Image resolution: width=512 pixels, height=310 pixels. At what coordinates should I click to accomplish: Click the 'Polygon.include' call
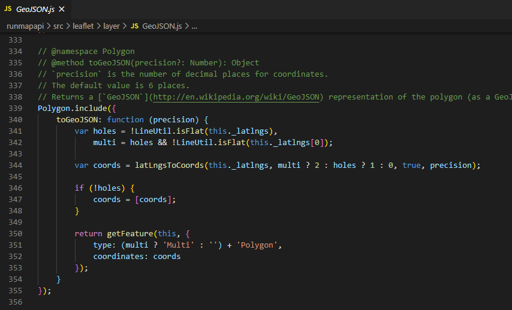pos(72,109)
